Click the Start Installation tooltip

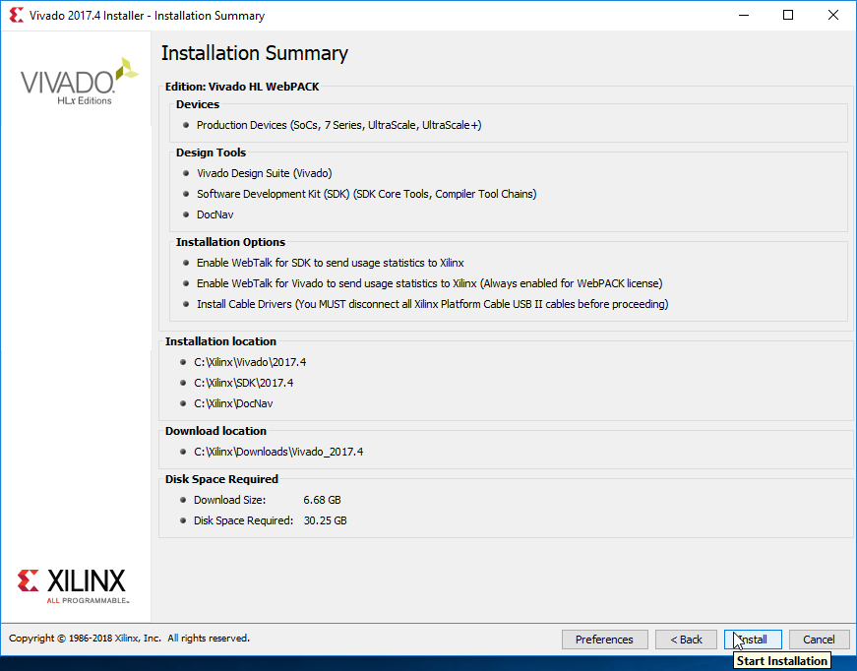click(781, 661)
